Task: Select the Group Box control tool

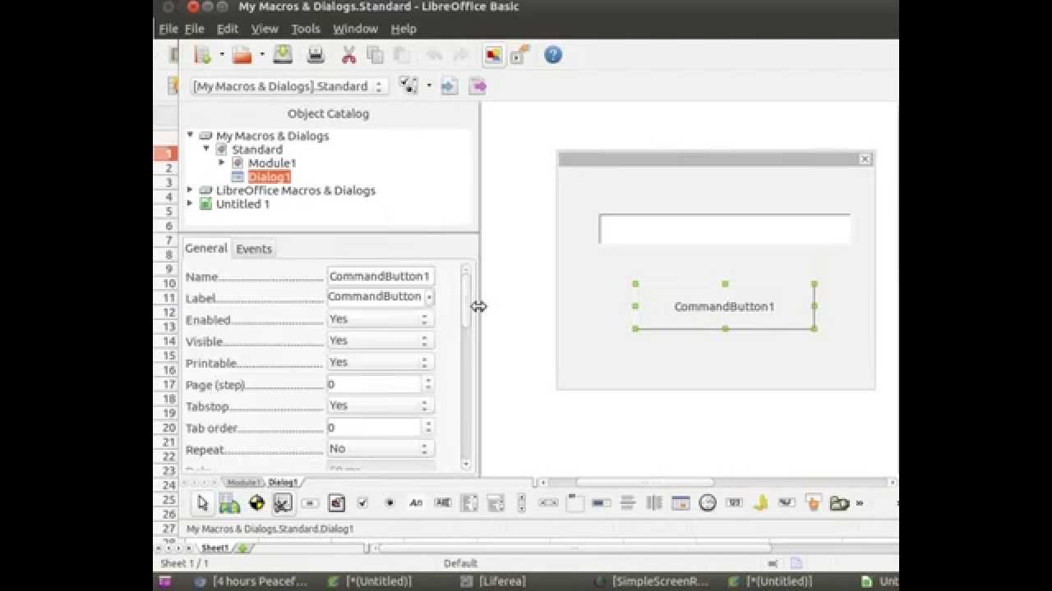Action: tap(575, 503)
